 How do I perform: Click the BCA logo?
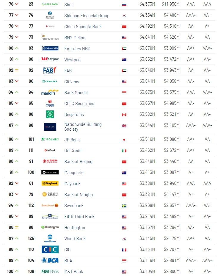(x=50, y=260)
